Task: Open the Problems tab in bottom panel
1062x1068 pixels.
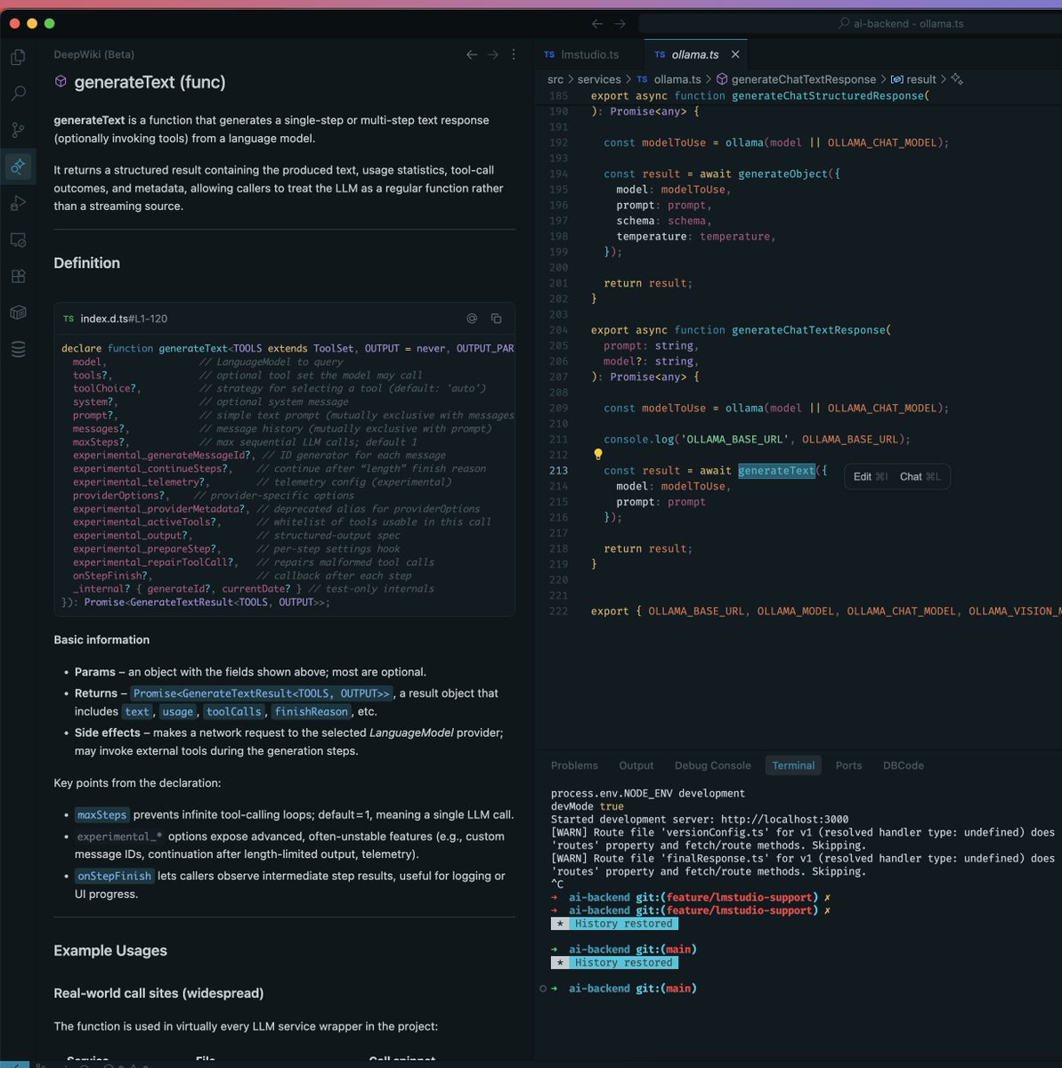Action: coord(574,765)
